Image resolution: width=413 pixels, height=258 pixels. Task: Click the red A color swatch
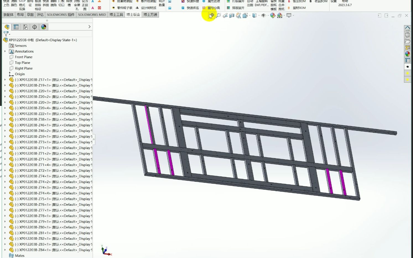93,8
